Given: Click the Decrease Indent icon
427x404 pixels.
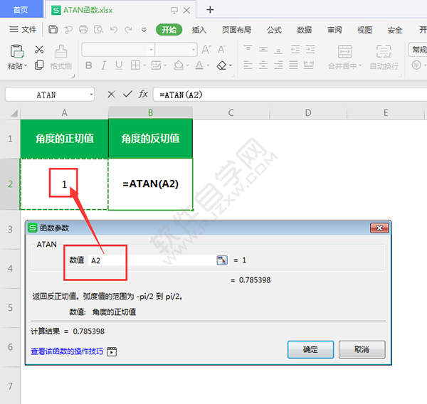Looking at the screenshot, I should pos(295,49).
